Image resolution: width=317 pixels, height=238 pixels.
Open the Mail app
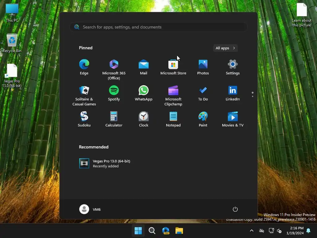click(x=144, y=67)
